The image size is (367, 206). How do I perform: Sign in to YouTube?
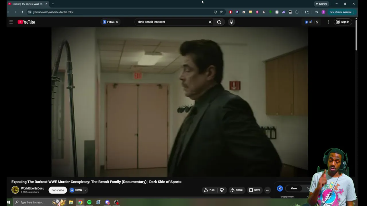click(x=343, y=22)
